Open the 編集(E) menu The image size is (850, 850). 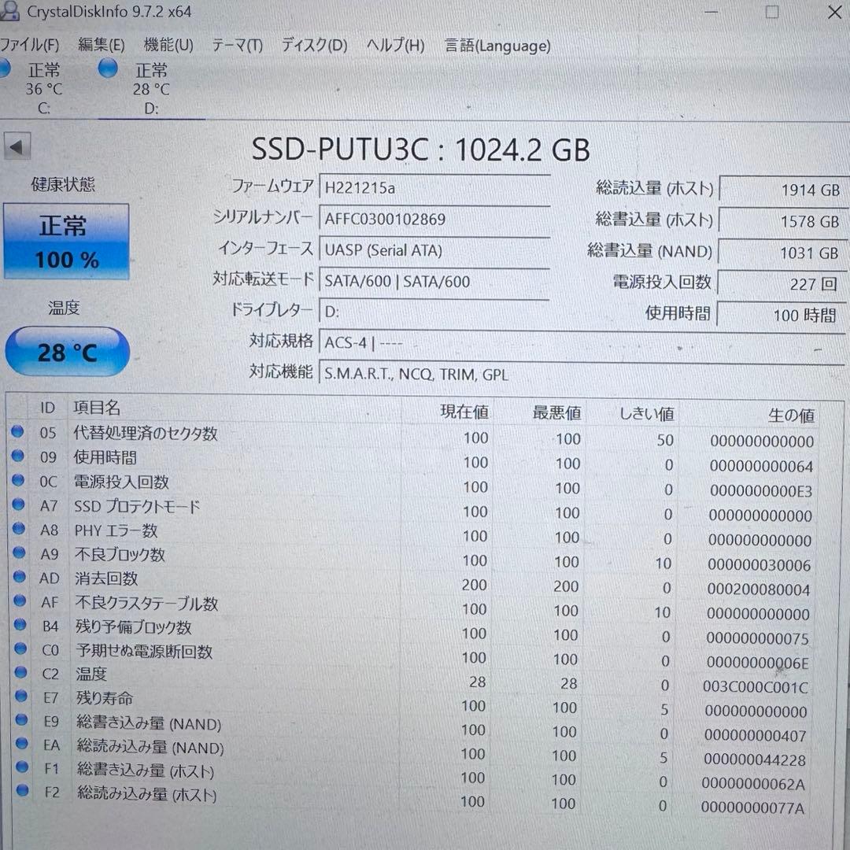click(102, 46)
